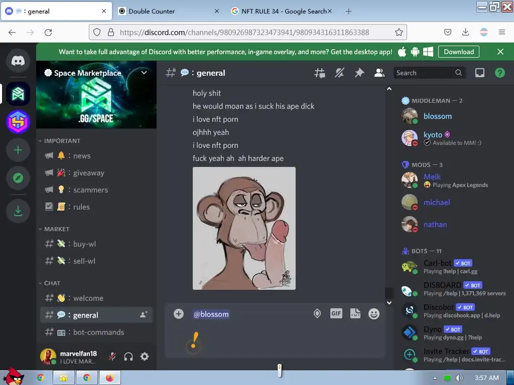Switch to the Google Search tab
This screenshot has height=385, width=514.
(x=282, y=11)
